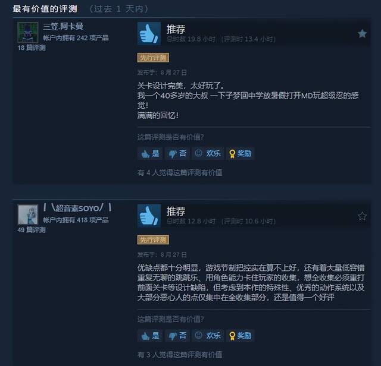Open the 18 篇评测 reviews link
The height and width of the screenshot is (366, 381).
point(32,48)
